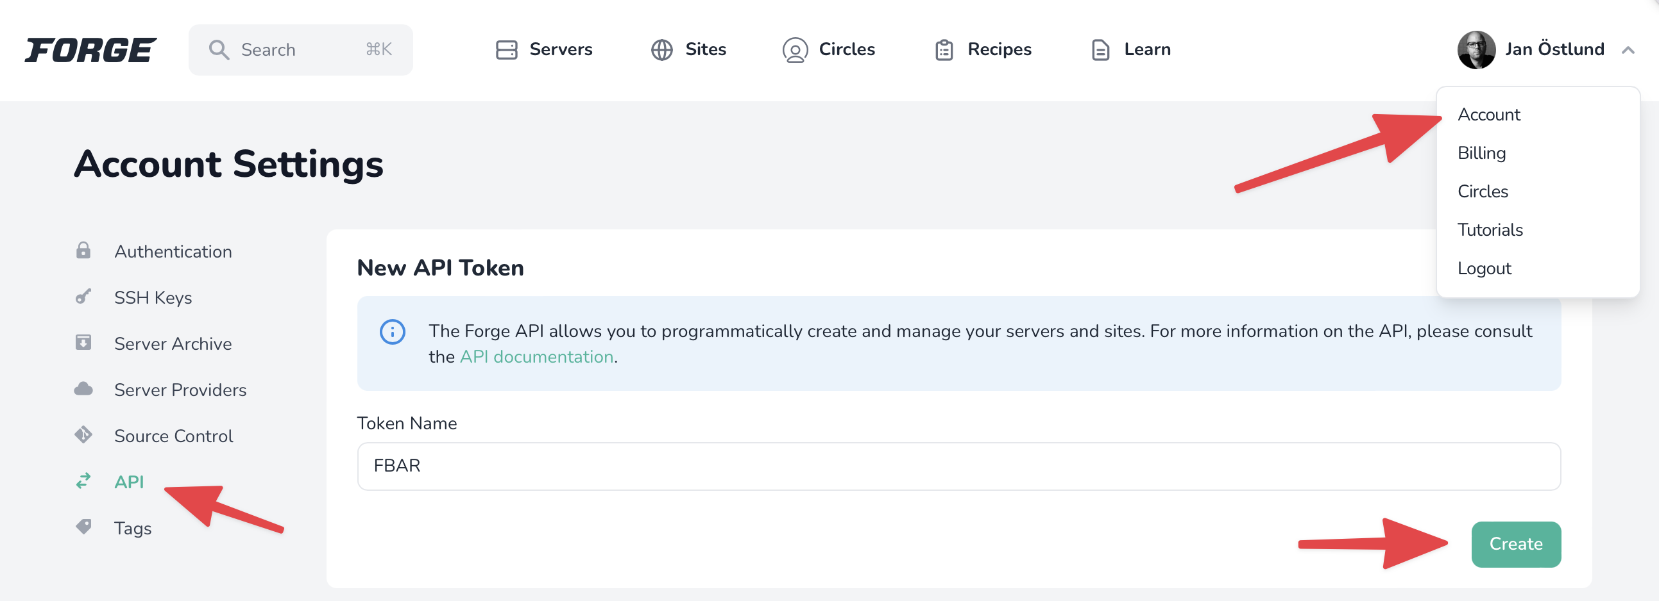The height and width of the screenshot is (601, 1659).
Task: Open the Source Control section
Action: coord(173,436)
